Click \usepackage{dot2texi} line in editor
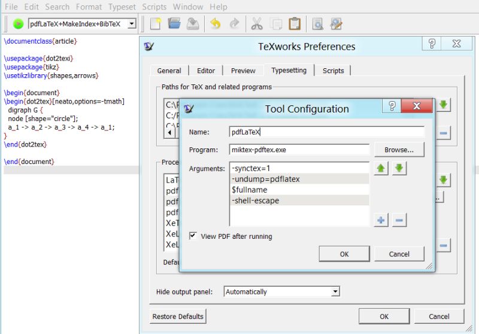 [38, 58]
